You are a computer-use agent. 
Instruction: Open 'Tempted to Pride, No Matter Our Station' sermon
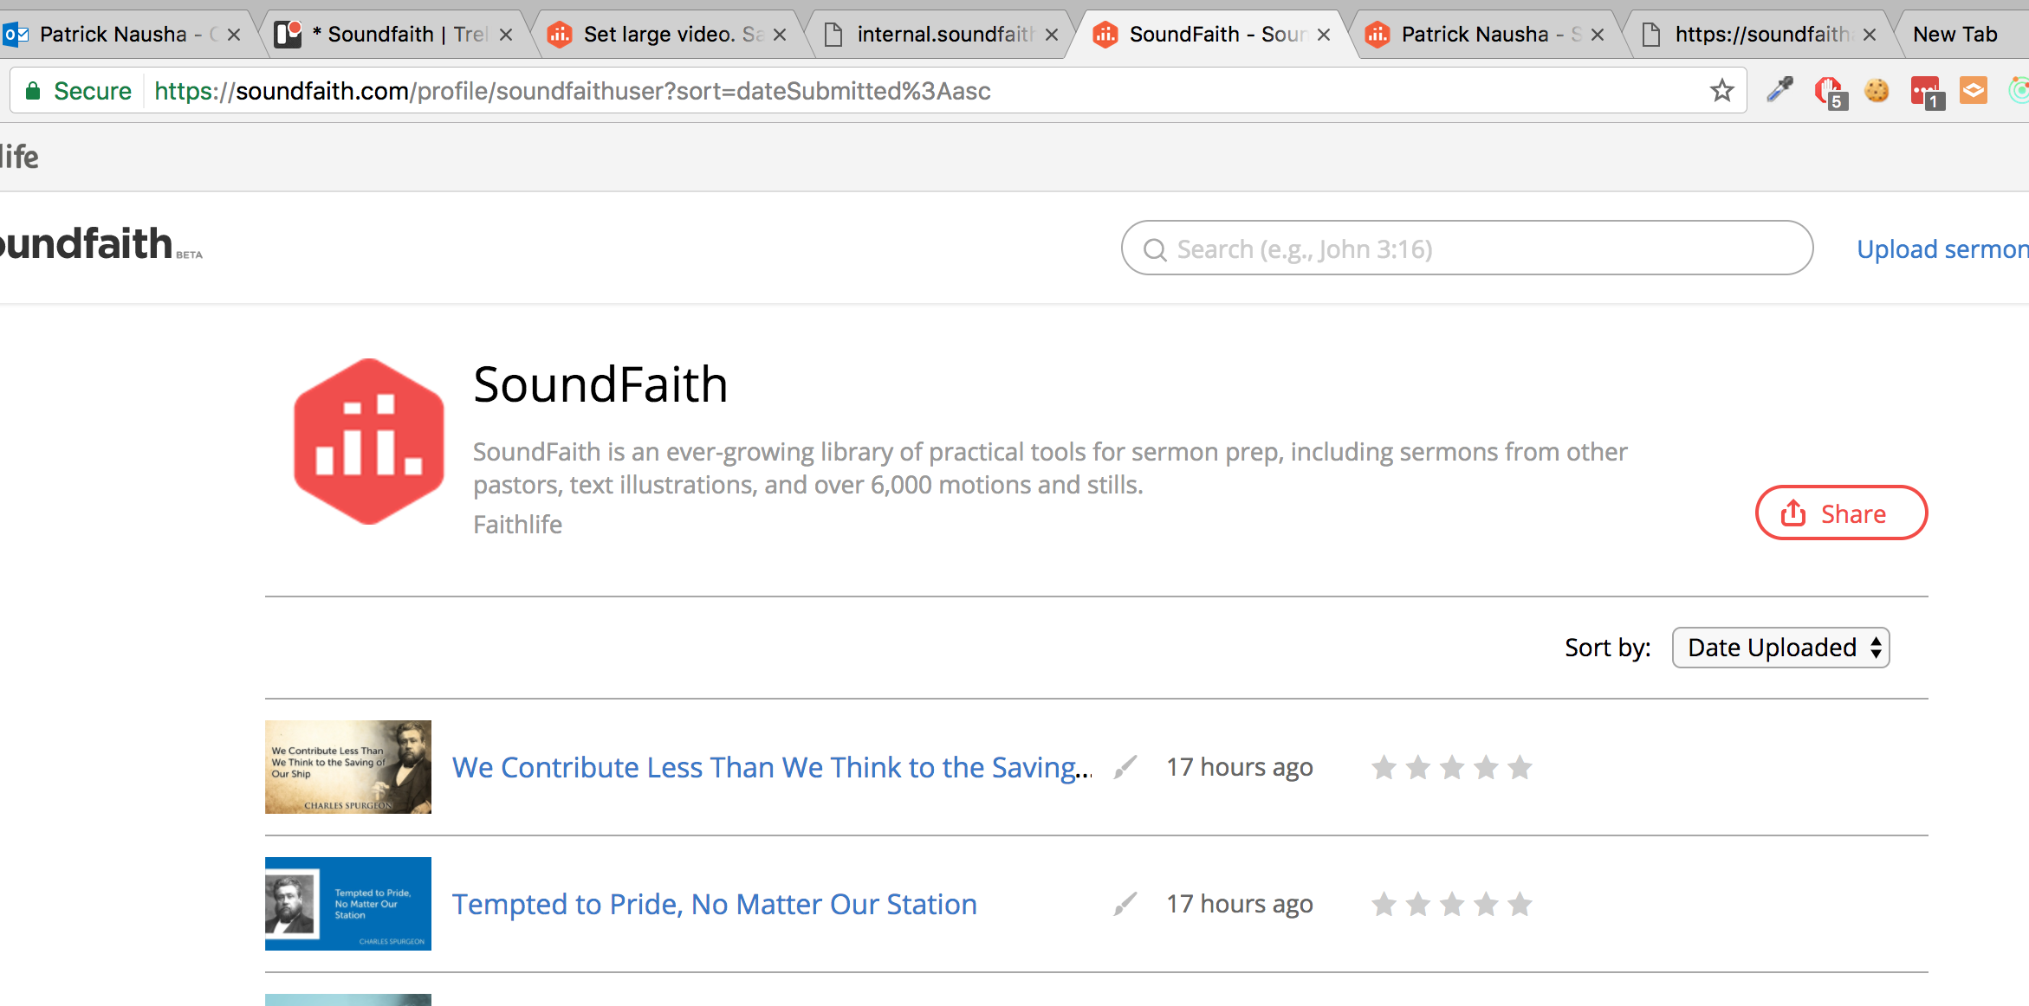[715, 904]
